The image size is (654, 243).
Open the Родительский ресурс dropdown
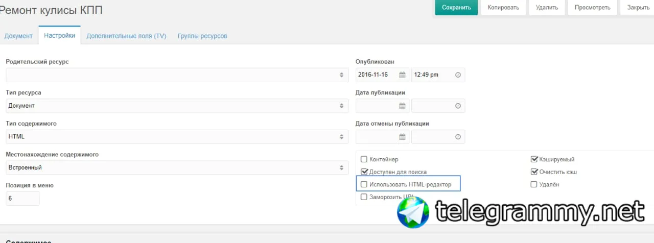click(177, 75)
